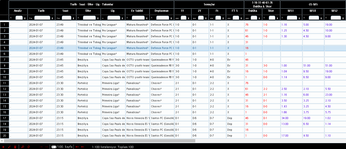Clear the Analiz filter with its x
This screenshot has width=346, height=149.
coord(25,18)
